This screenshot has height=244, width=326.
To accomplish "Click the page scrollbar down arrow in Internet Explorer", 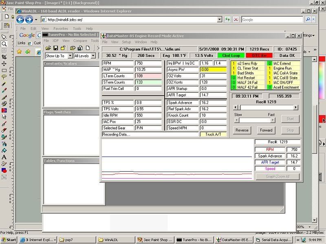I will 314,220.
